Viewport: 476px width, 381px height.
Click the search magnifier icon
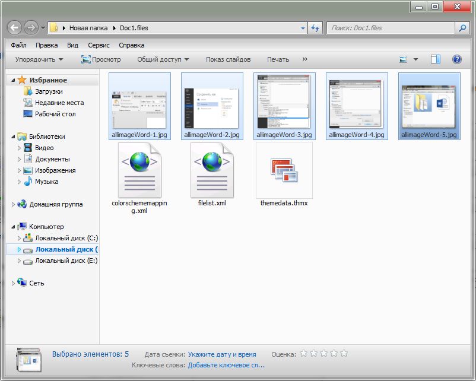(462, 28)
